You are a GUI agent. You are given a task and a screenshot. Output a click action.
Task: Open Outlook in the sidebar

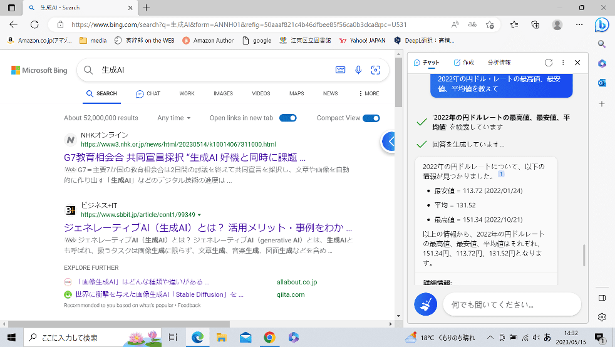[602, 83]
